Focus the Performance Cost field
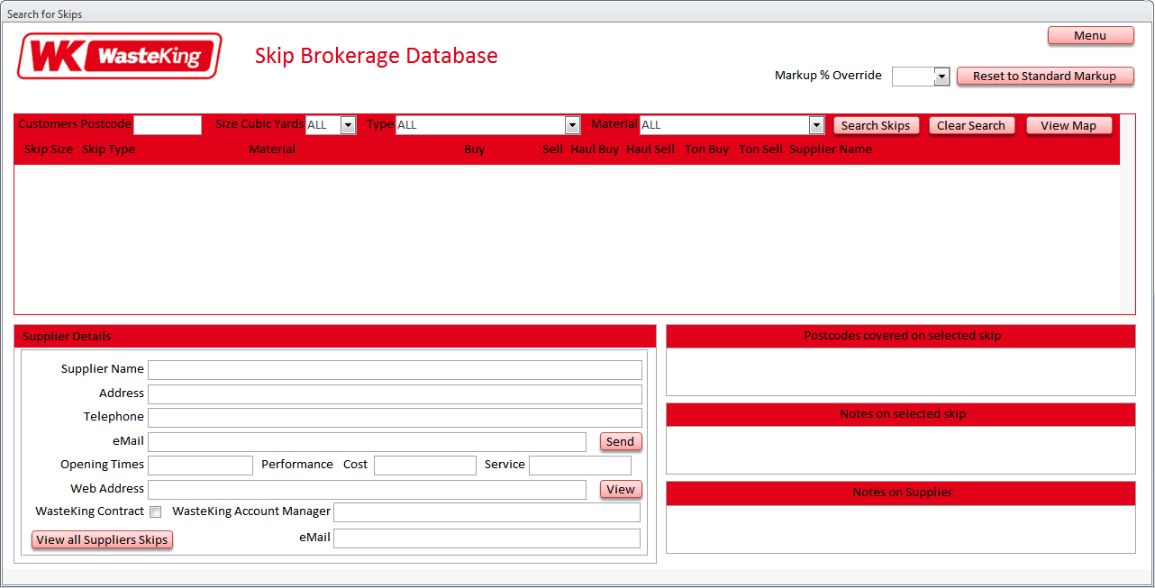 (x=425, y=466)
